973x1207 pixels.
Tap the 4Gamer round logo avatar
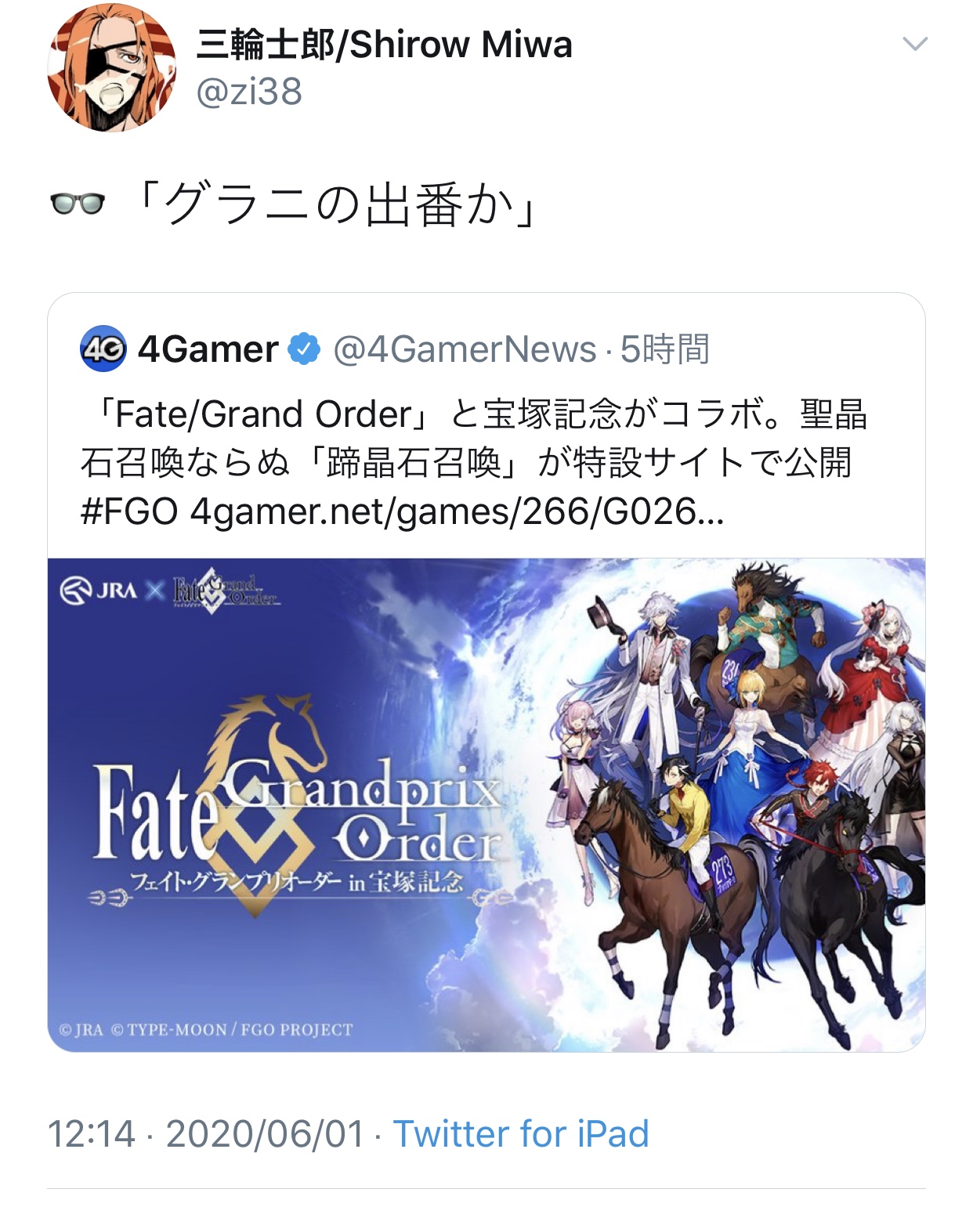click(x=103, y=349)
